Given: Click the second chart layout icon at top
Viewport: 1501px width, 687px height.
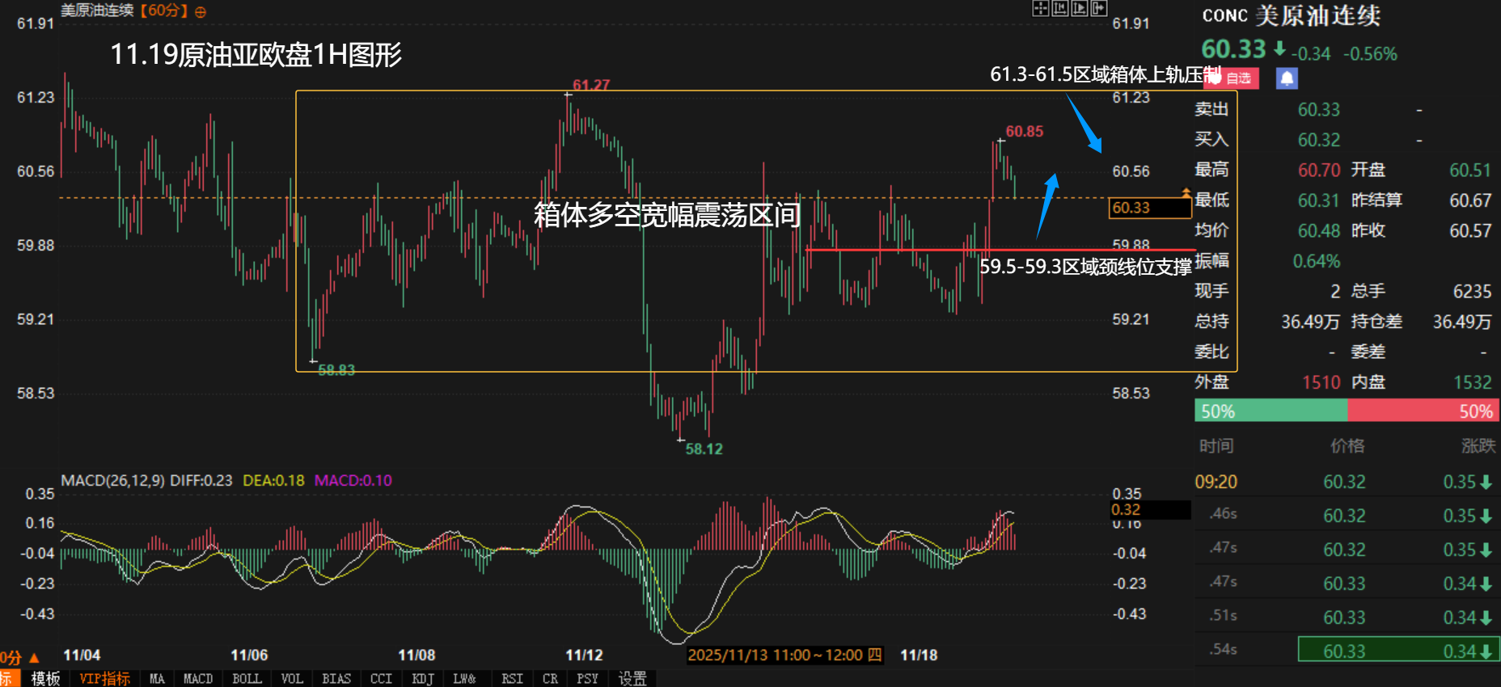Looking at the screenshot, I should pos(1059,9).
